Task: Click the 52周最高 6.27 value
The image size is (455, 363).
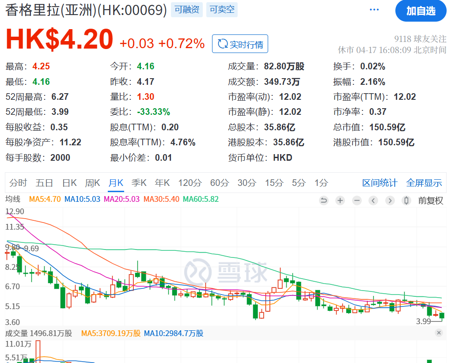Action: [x=60, y=97]
